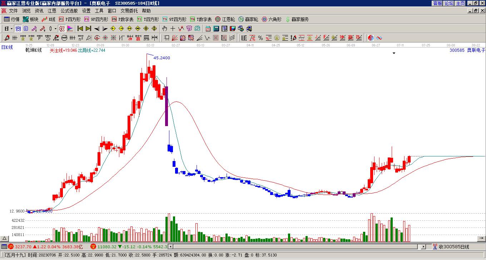Select the hand pan tool

(165, 29)
